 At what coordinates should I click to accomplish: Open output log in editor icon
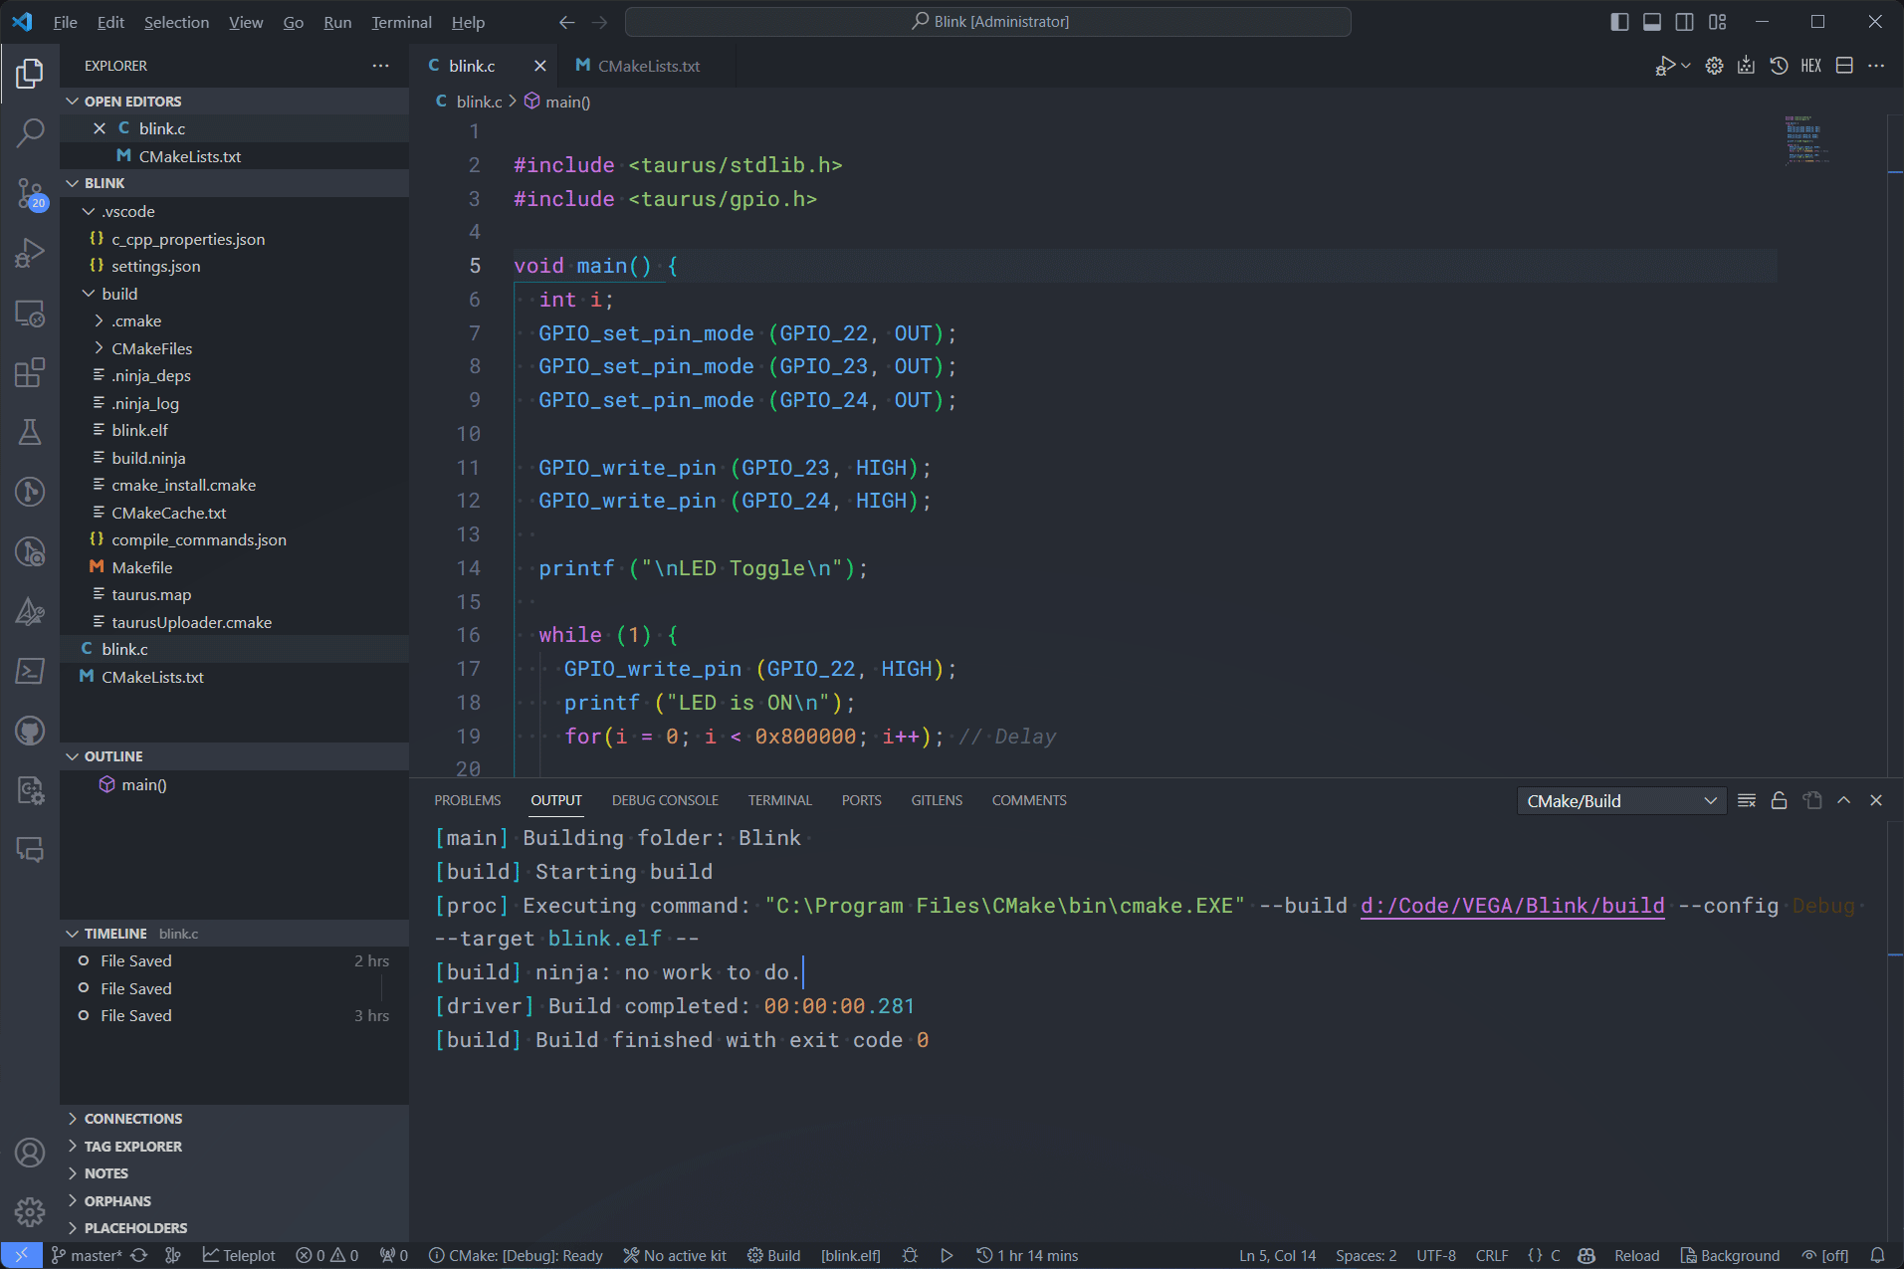[x=1812, y=801]
